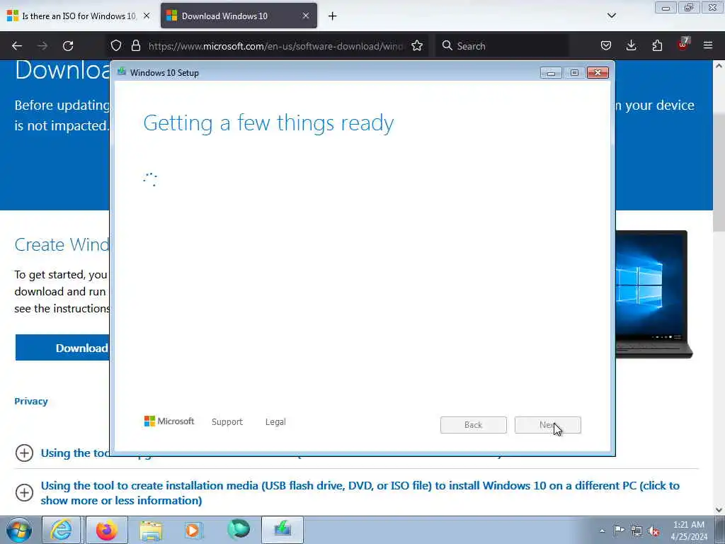725x544 pixels.
Task: Click the Next button in Setup
Action: coord(547,425)
